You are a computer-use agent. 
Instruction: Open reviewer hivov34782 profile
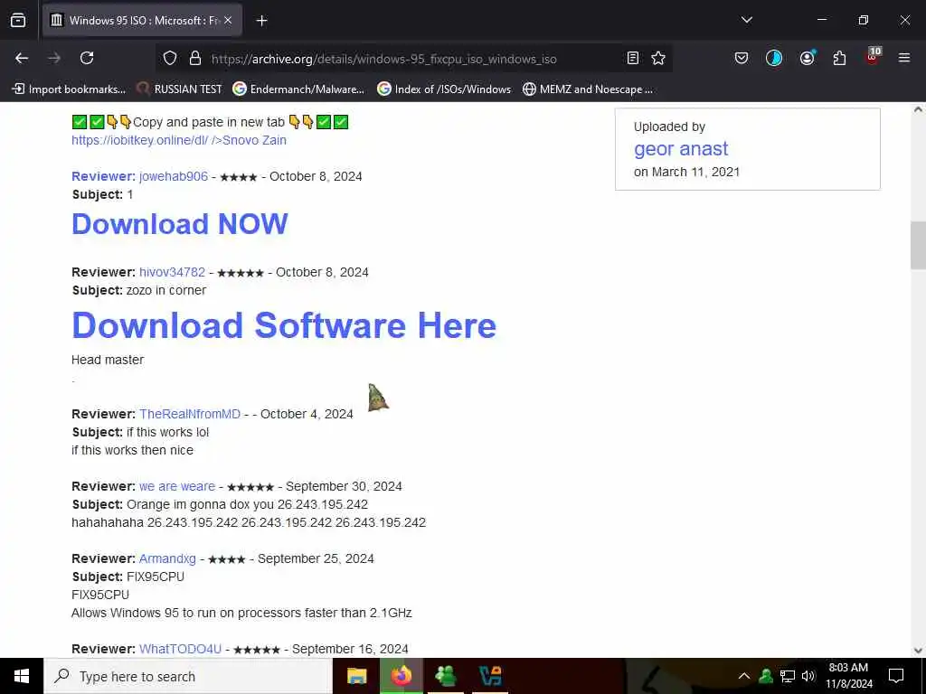pyautogui.click(x=173, y=272)
